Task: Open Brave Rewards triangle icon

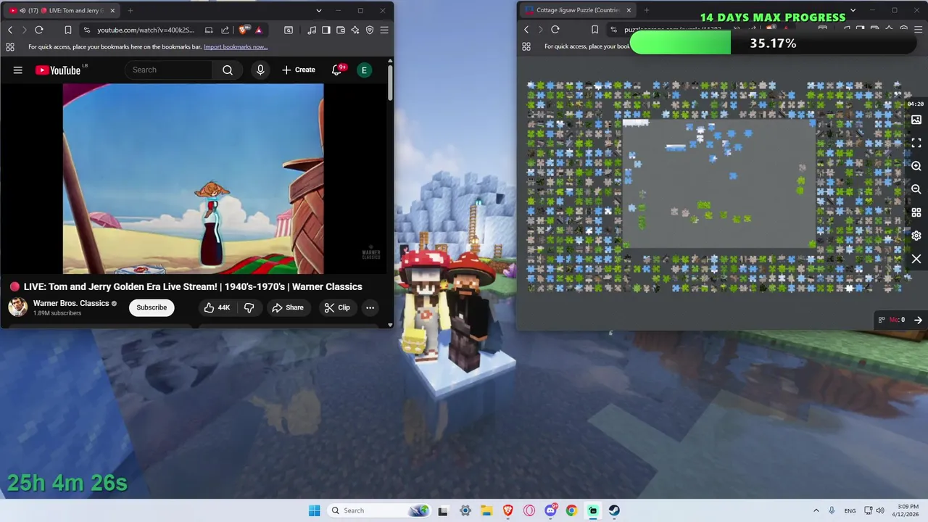Action: [259, 30]
